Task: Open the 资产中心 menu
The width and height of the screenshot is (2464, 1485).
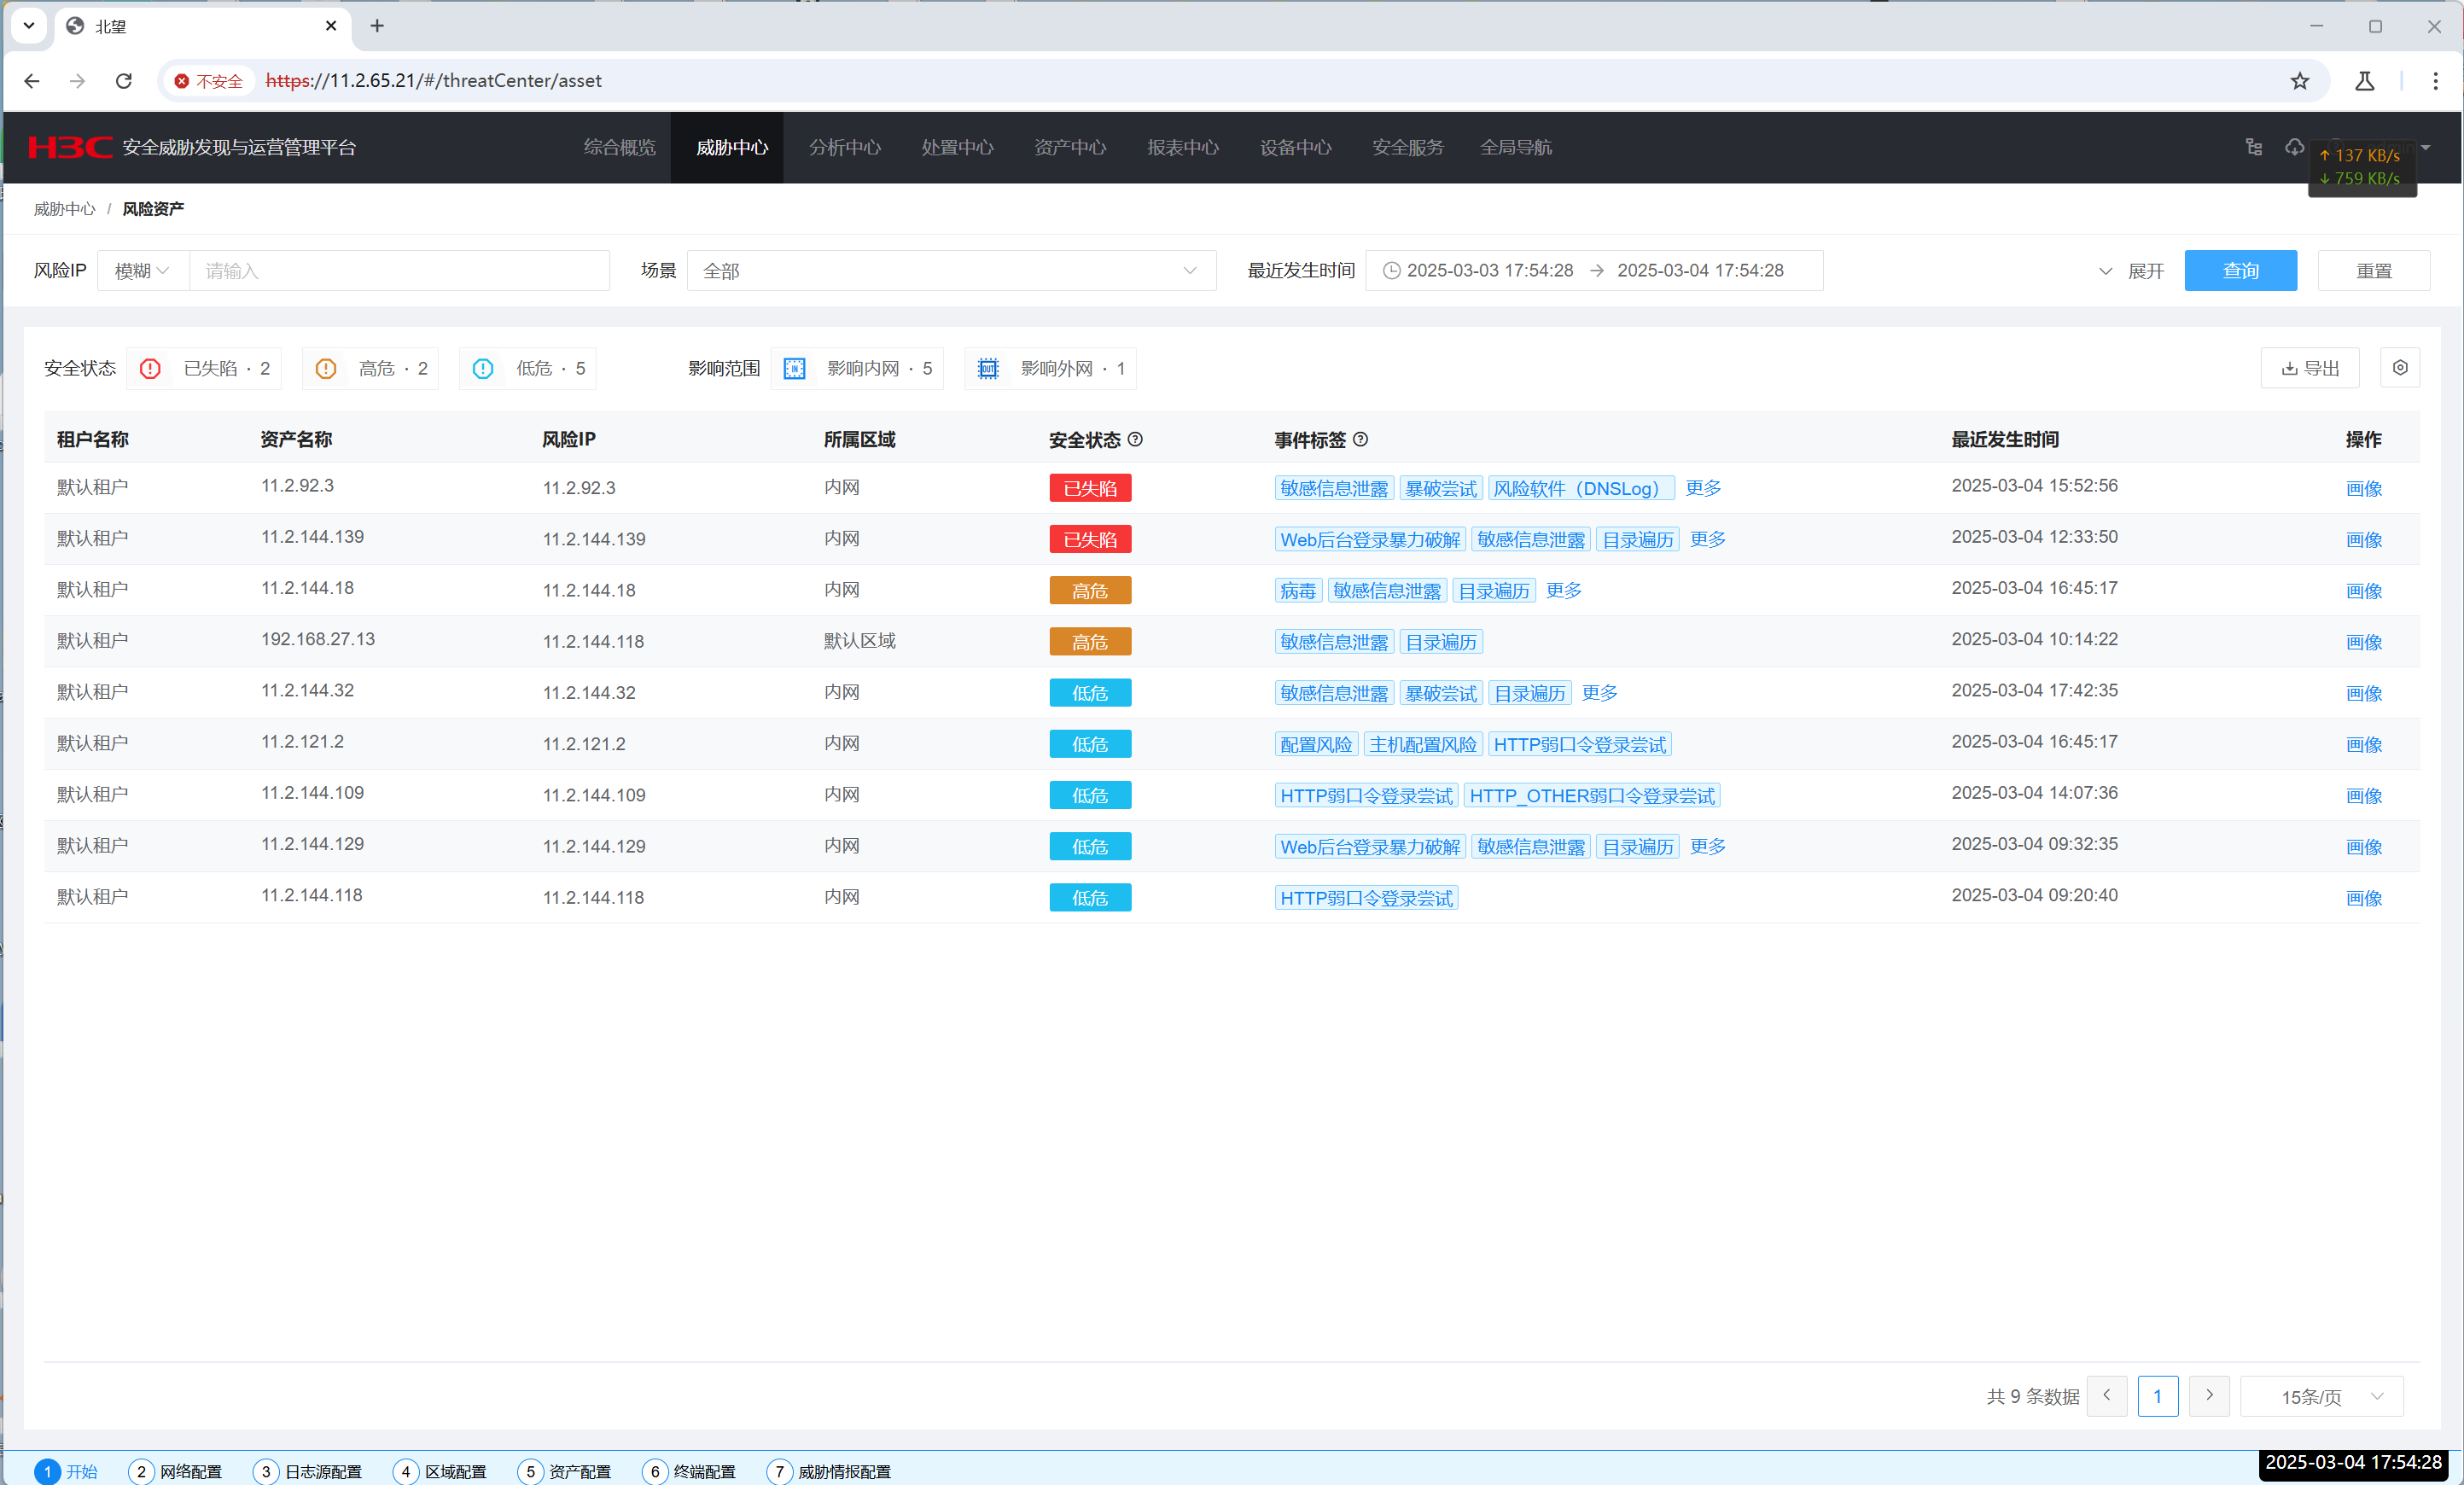Action: click(1071, 147)
